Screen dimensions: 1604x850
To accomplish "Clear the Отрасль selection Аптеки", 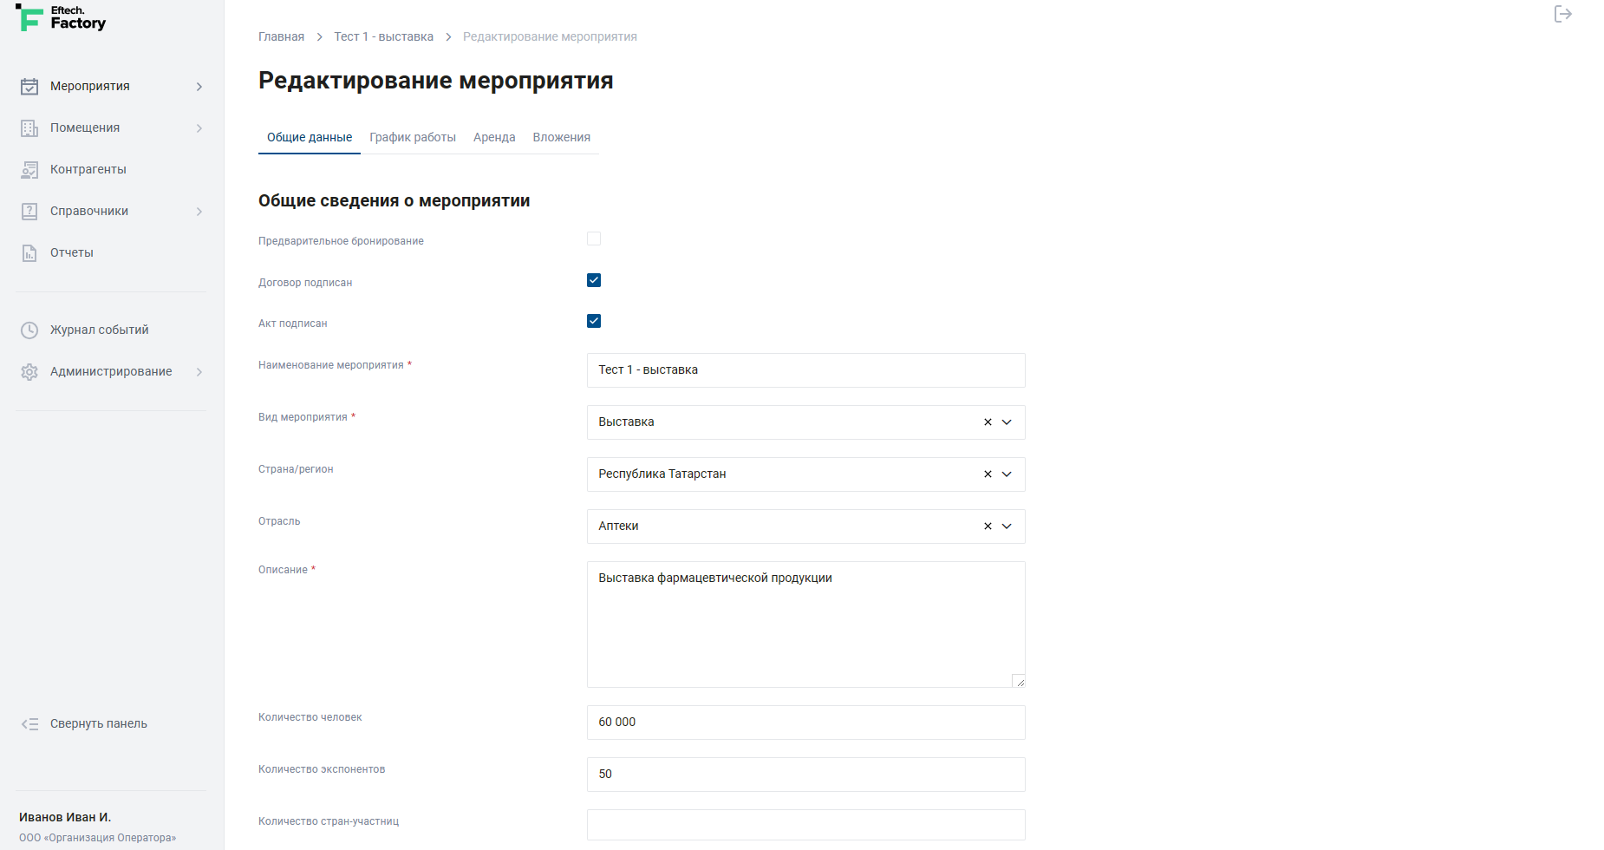I will (988, 526).
